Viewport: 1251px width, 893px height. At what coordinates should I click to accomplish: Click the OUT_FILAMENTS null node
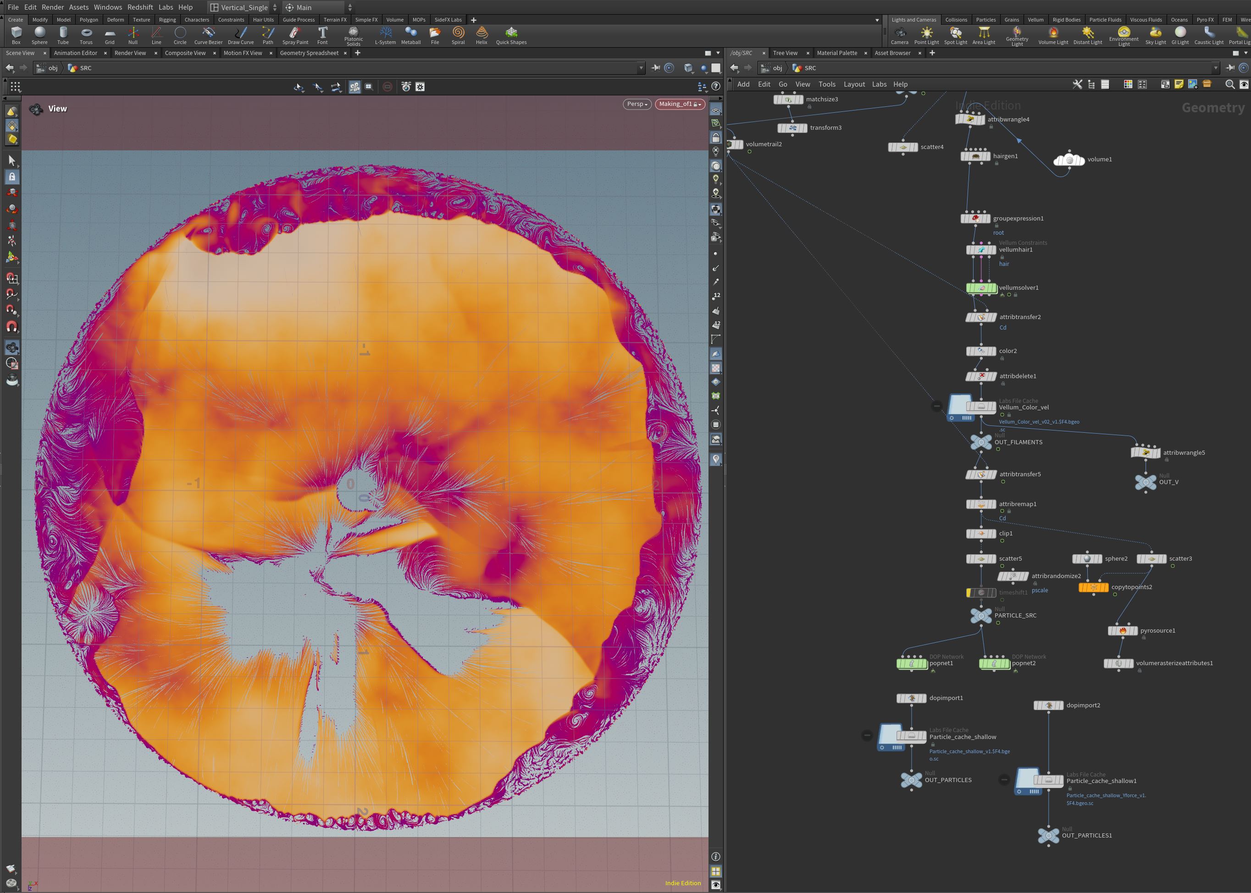tap(981, 442)
